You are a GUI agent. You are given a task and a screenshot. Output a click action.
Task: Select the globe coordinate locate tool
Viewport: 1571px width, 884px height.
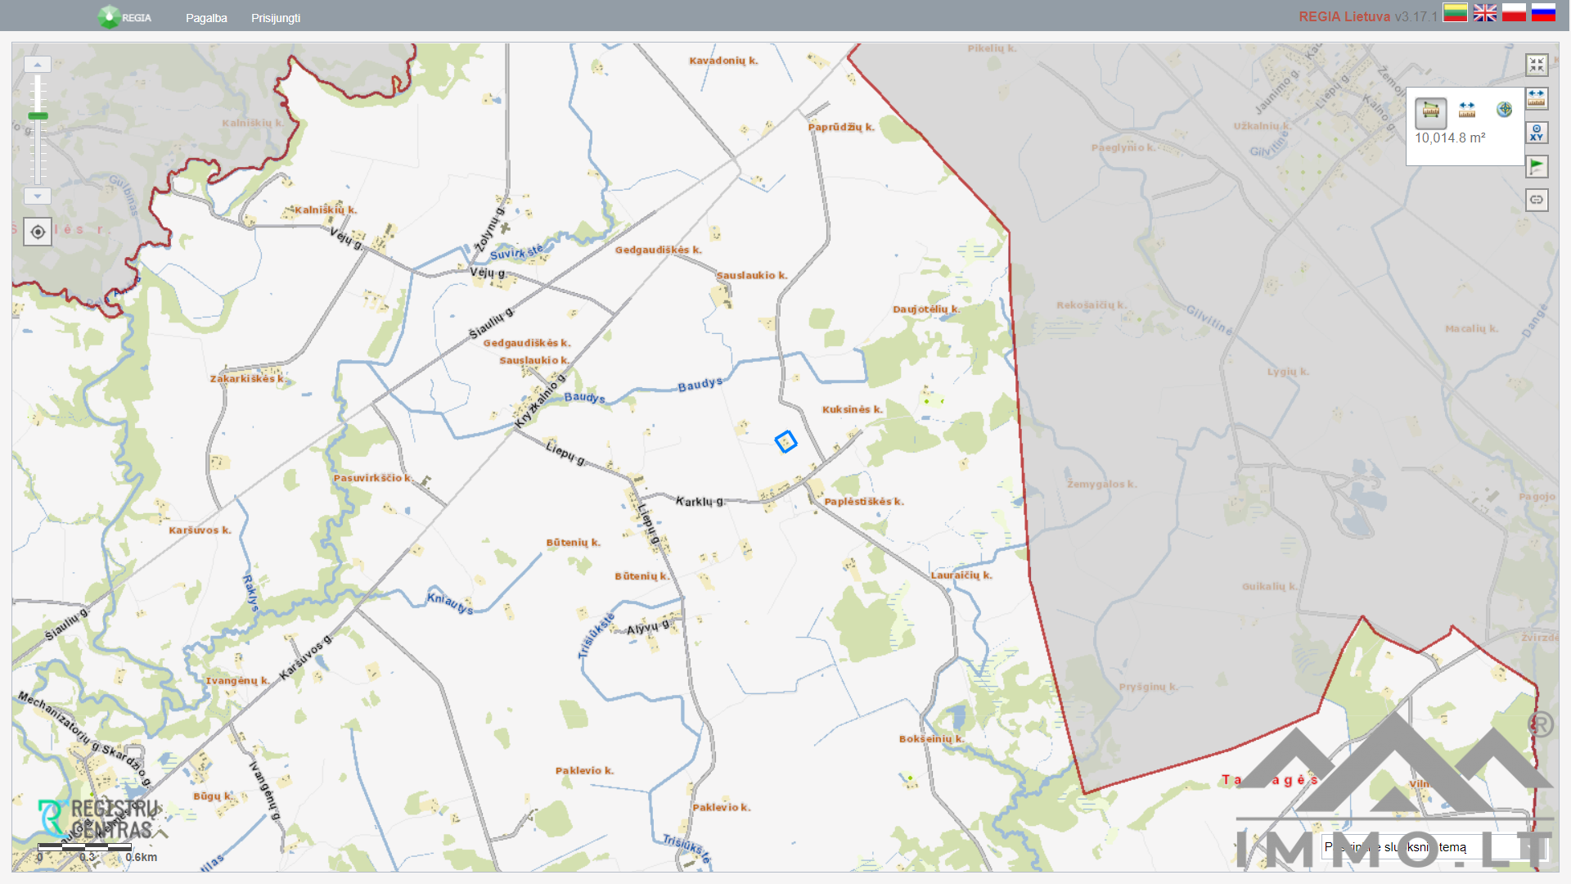point(1504,110)
